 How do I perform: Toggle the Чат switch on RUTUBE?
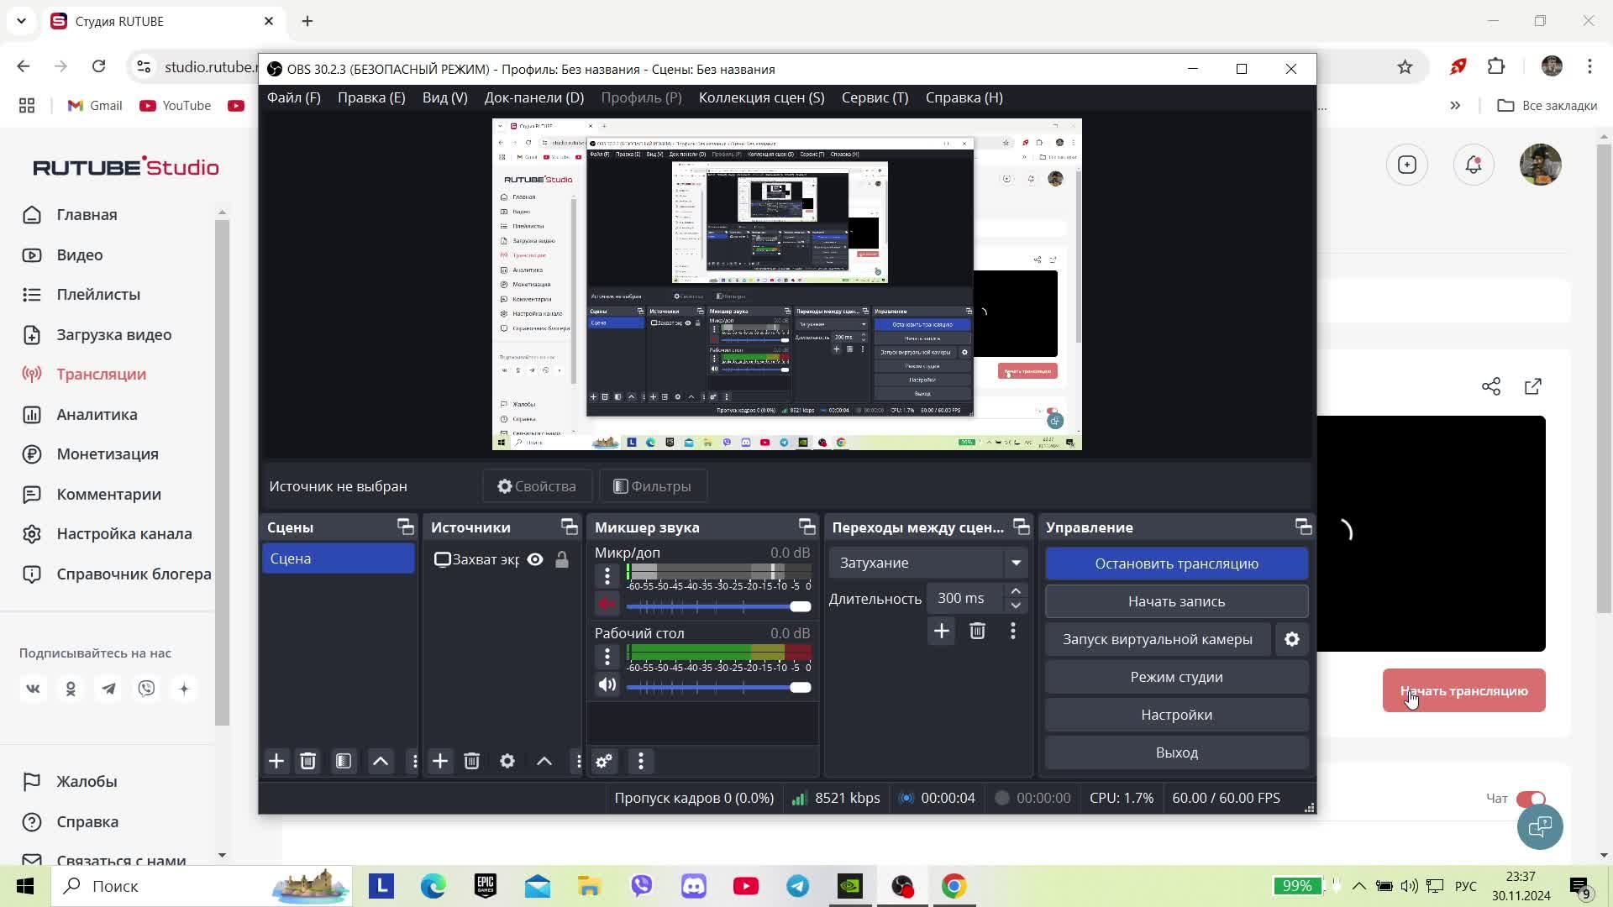point(1532,798)
